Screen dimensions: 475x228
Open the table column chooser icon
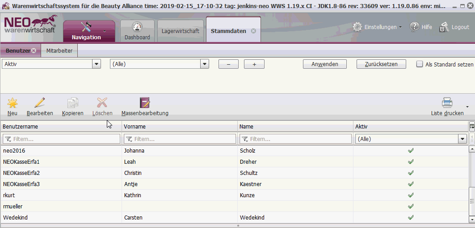tap(472, 126)
